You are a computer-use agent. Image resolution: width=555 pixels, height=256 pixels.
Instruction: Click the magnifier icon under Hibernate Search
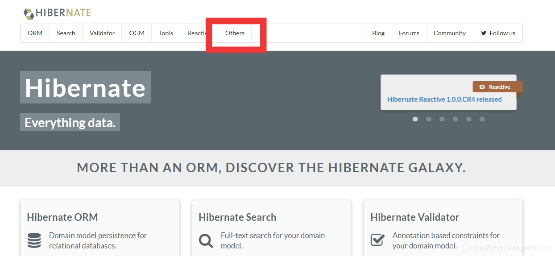pos(206,240)
